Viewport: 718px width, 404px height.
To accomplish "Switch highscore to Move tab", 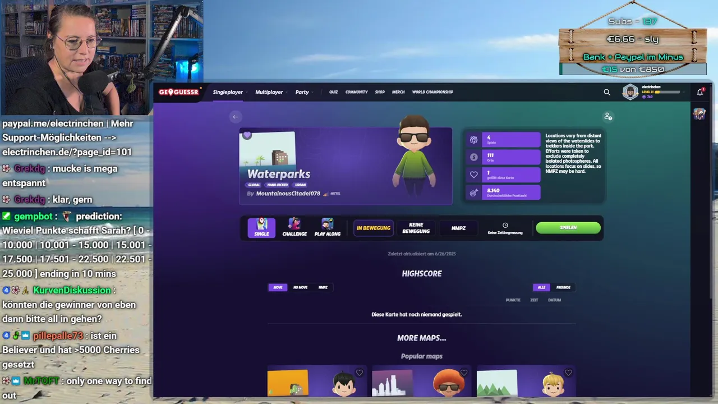I will (x=278, y=287).
